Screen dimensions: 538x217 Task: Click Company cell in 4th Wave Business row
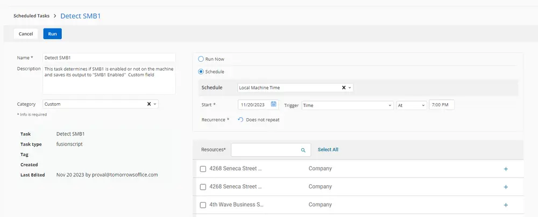pyautogui.click(x=320, y=205)
